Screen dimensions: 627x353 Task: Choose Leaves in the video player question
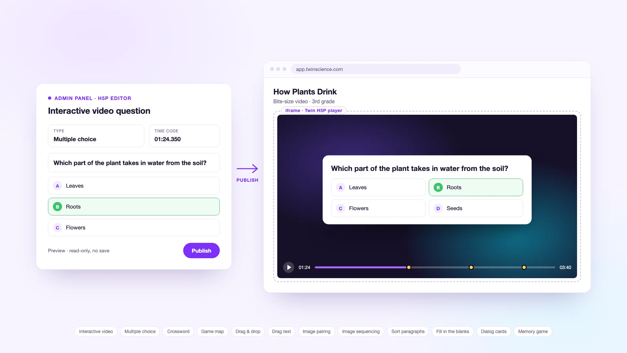point(378,187)
